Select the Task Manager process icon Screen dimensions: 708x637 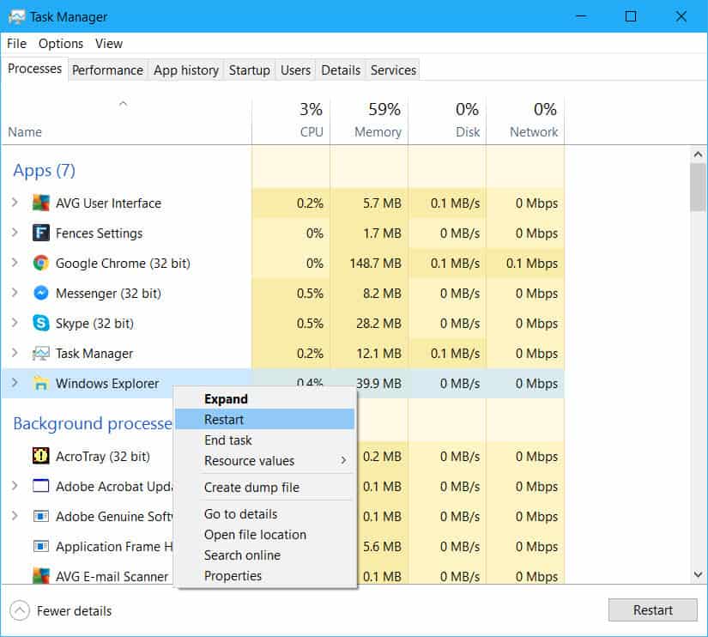click(40, 353)
